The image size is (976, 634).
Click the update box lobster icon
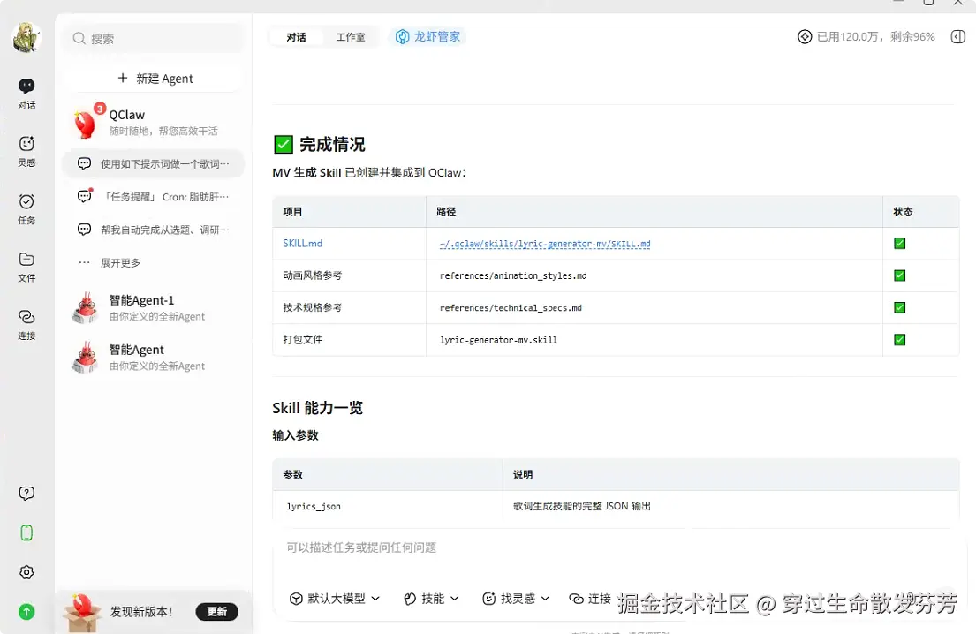click(x=81, y=612)
